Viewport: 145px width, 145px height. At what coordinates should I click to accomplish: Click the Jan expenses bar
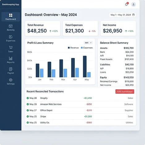click(42, 73)
